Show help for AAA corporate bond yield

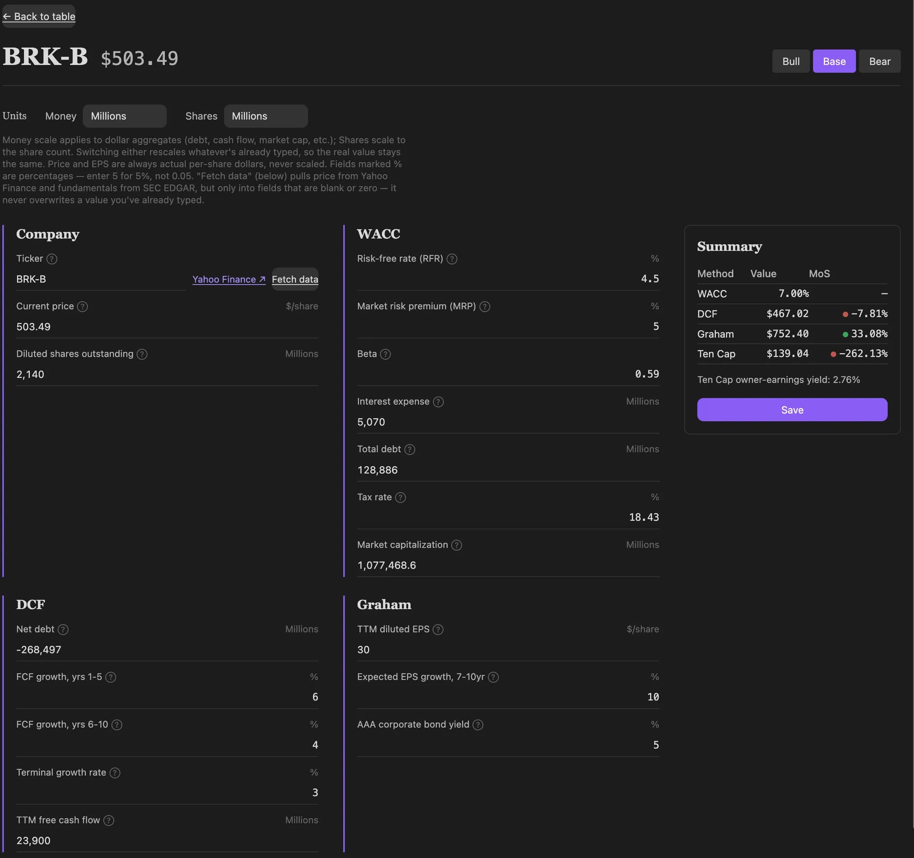478,725
